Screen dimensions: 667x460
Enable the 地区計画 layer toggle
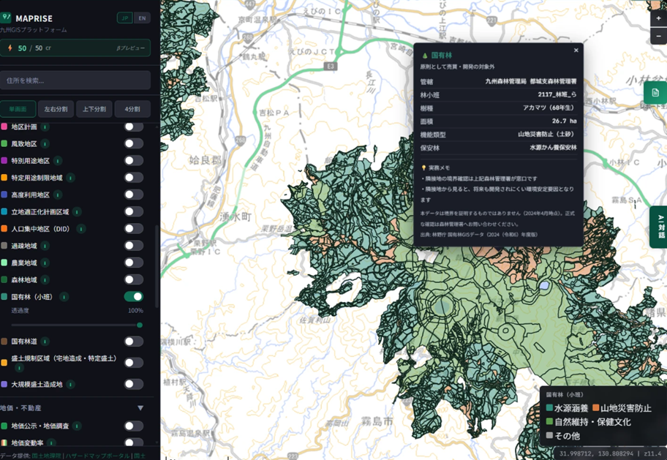tap(134, 127)
